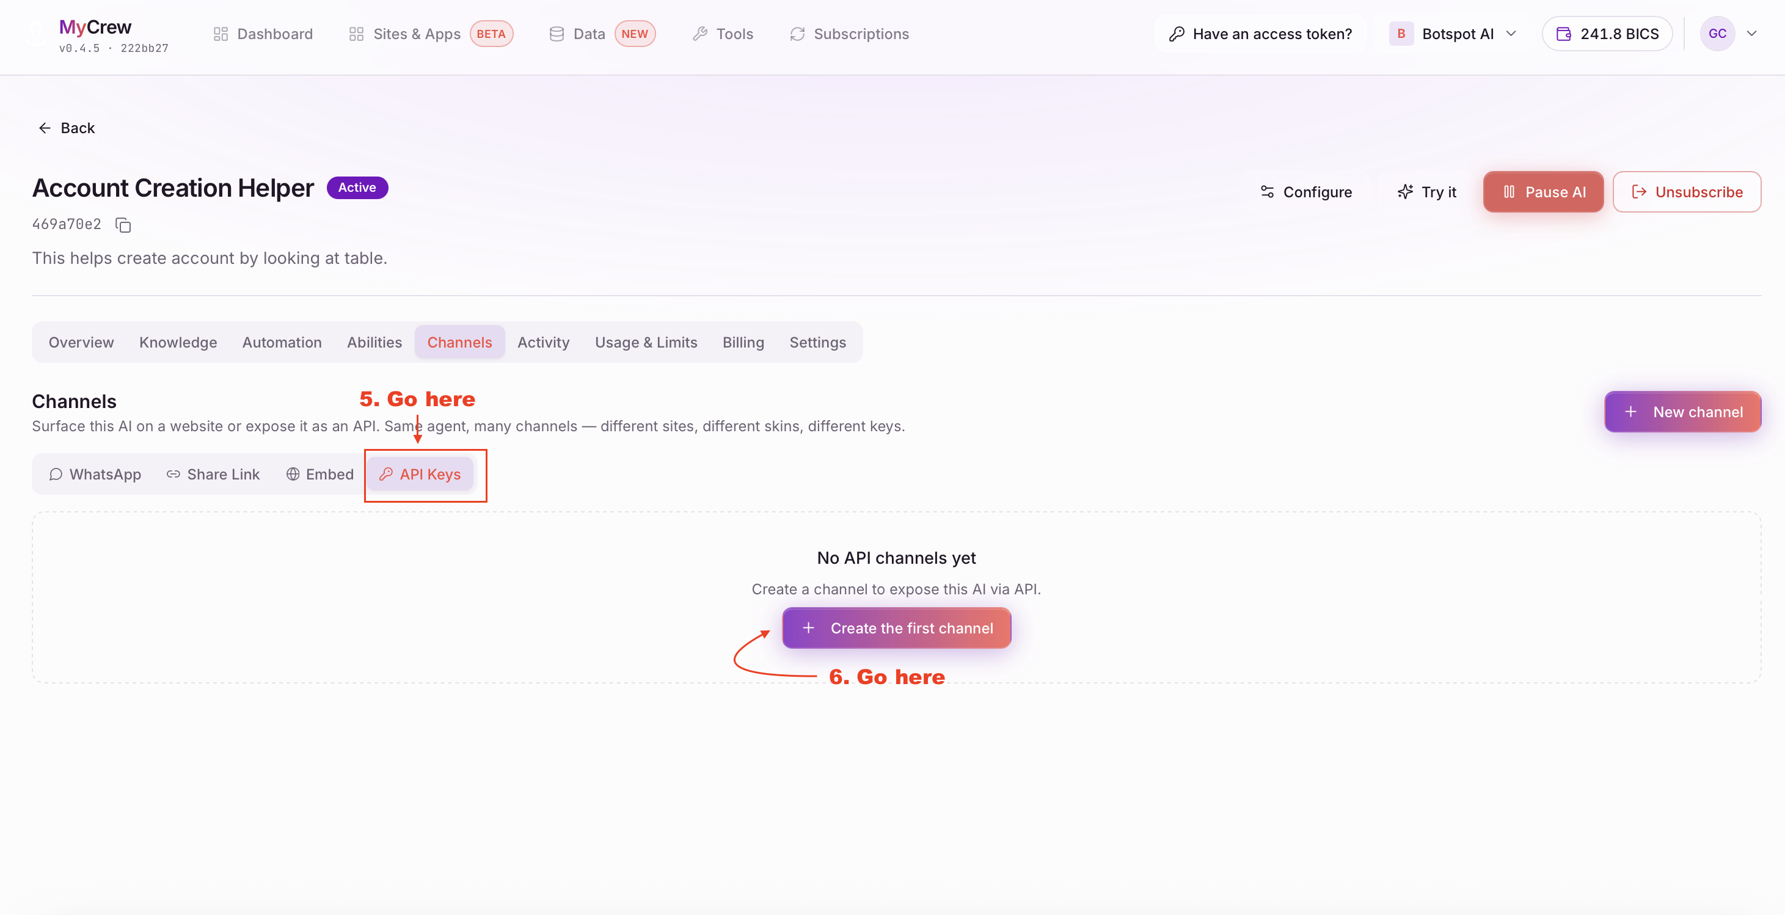The width and height of the screenshot is (1785, 915).
Task: Click the Unsubscribe button
Action: pos(1687,192)
